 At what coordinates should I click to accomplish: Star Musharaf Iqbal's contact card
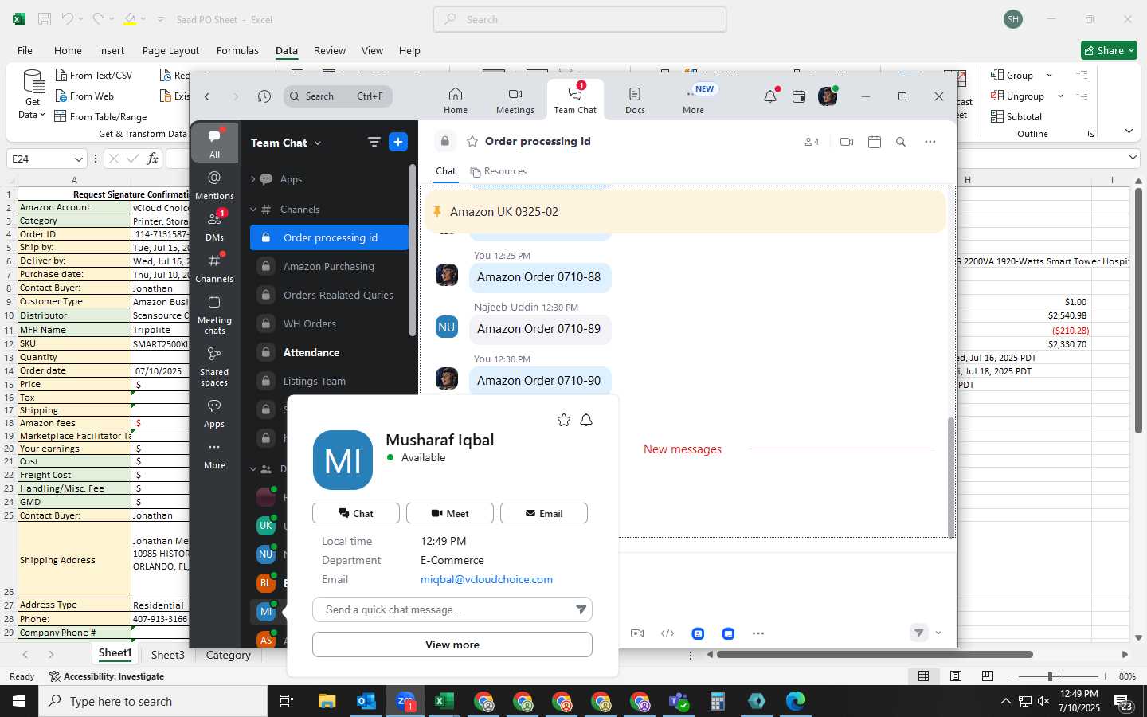click(564, 420)
